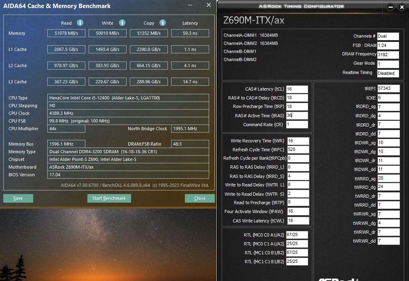Click the RAS# to CAS# Delay (tRCD) field

click(297, 98)
